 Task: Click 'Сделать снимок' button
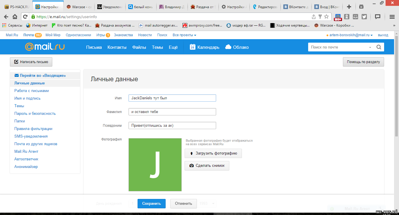tap(207, 166)
